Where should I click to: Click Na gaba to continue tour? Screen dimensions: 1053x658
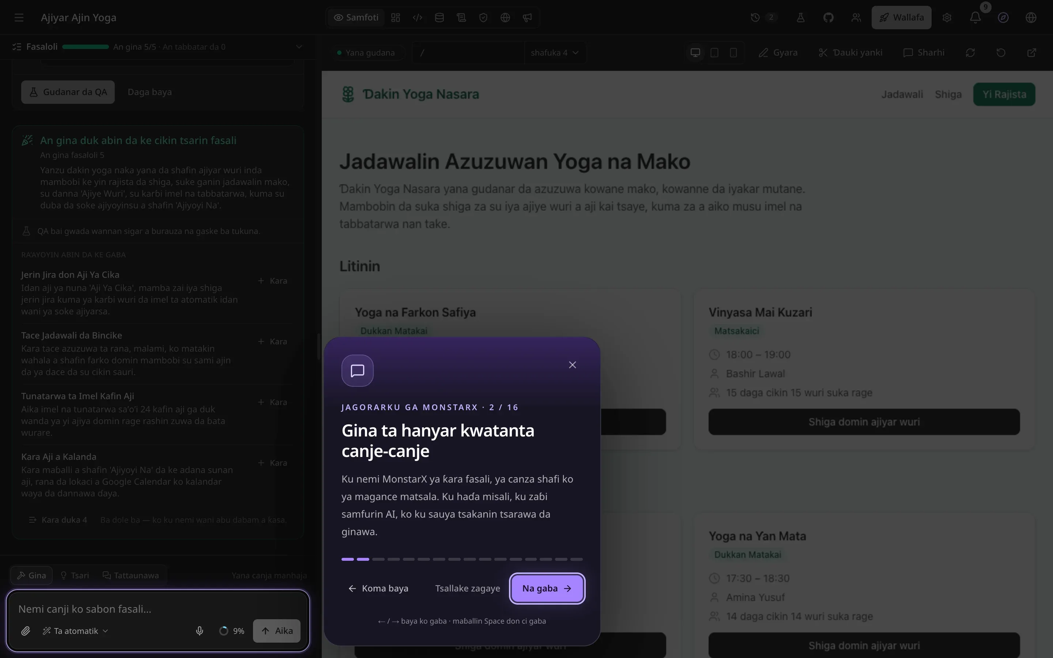click(x=547, y=589)
